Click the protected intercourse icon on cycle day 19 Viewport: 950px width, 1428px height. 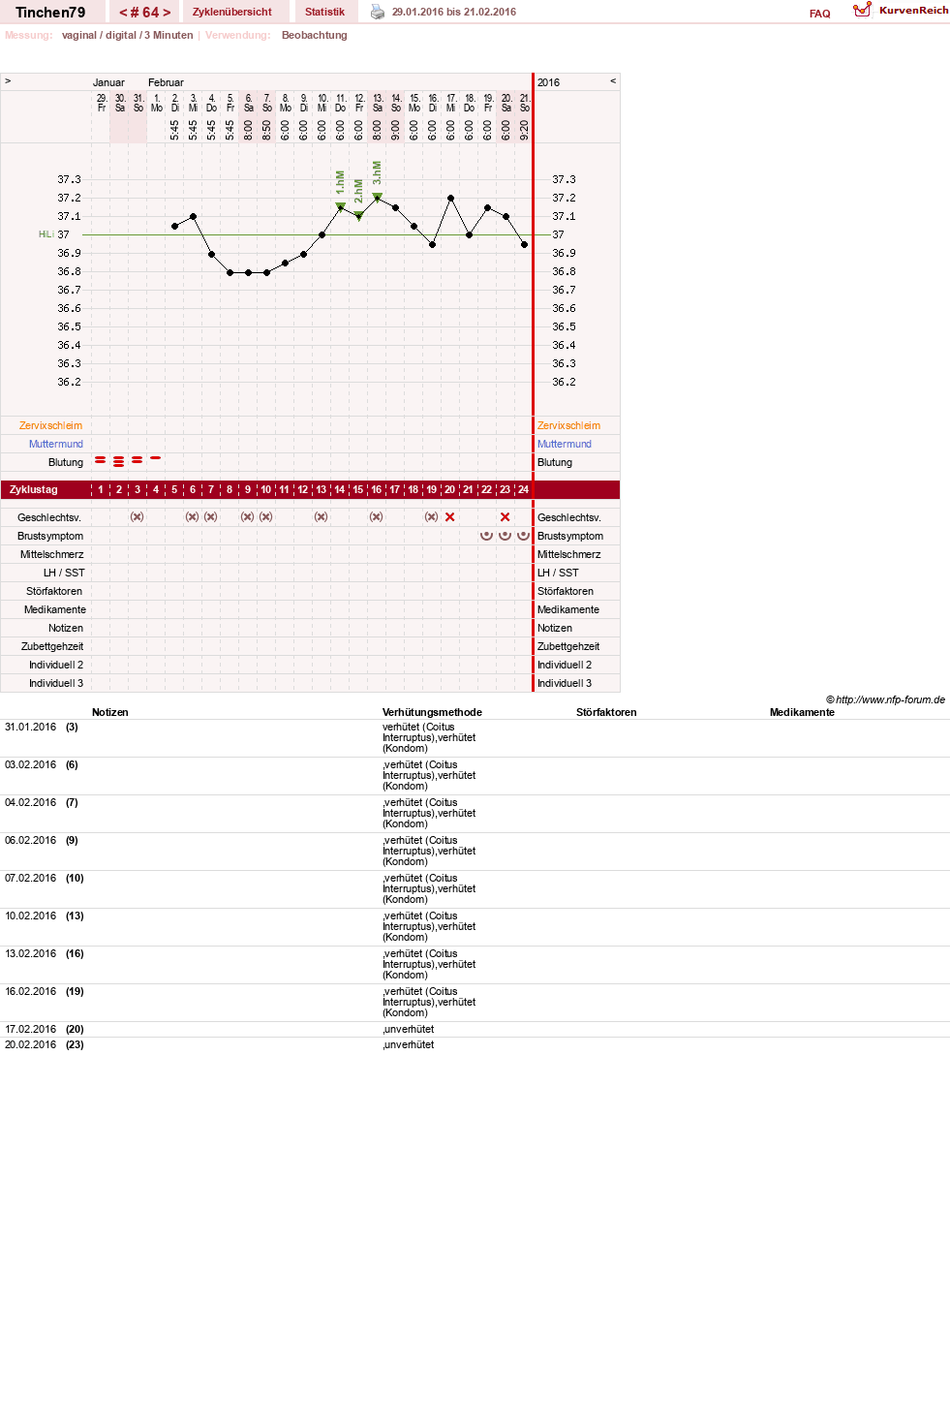click(432, 517)
